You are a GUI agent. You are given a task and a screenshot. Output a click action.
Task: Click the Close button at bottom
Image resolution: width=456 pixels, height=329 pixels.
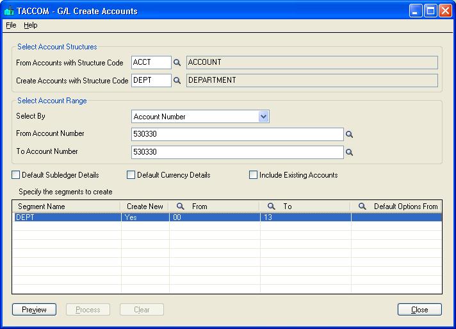click(x=419, y=310)
